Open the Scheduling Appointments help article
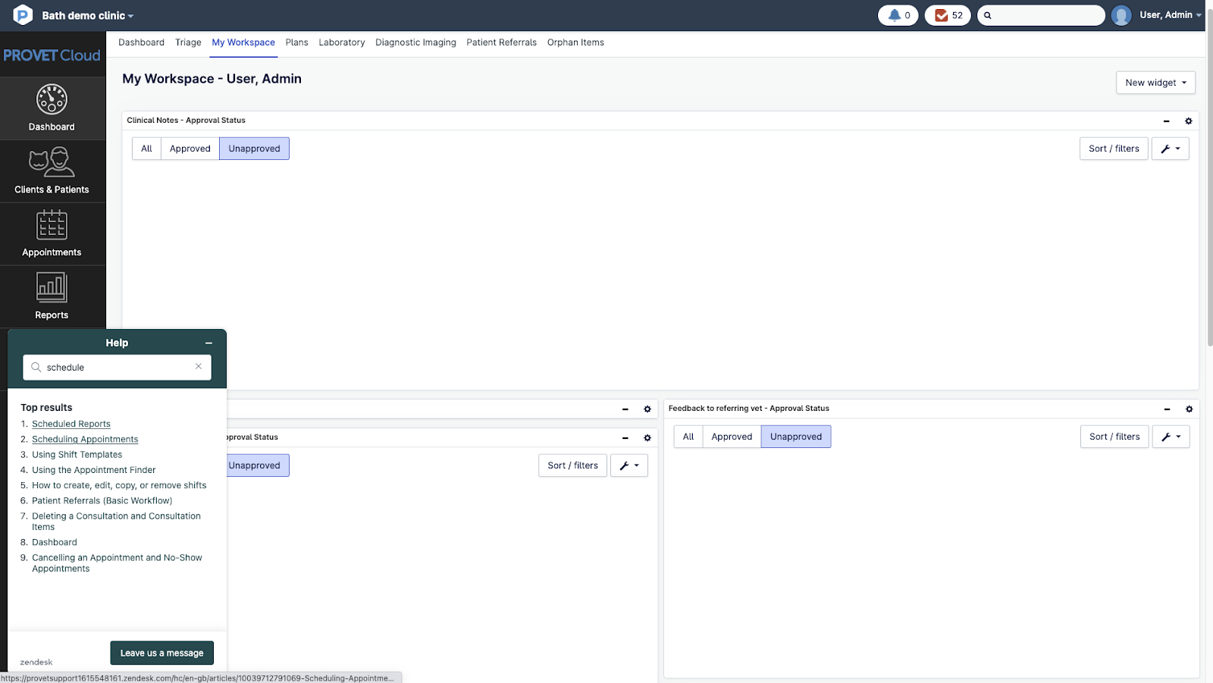Screen dimensions: 1213x683 pyautogui.click(x=85, y=440)
